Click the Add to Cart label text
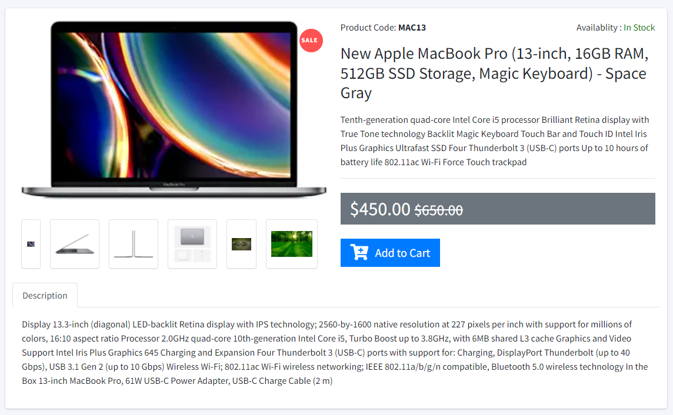Screen dimensions: 673x415 [402, 253]
